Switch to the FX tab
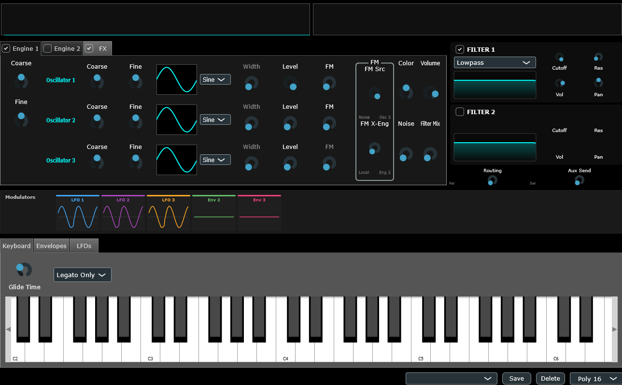The width and height of the screenshot is (622, 385). tap(102, 48)
